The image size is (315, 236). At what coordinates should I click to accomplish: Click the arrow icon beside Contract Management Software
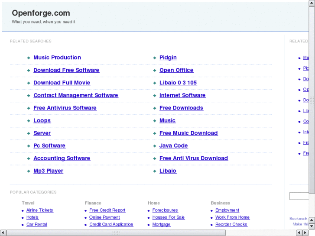29,96
